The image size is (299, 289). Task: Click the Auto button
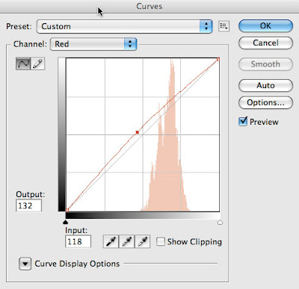(265, 85)
